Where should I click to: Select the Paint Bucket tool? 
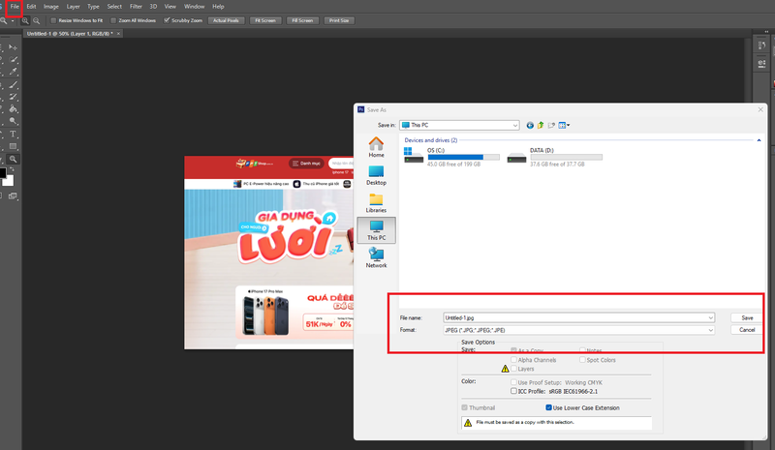[14, 109]
